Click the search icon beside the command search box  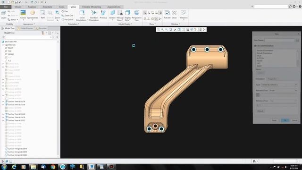[290, 6]
